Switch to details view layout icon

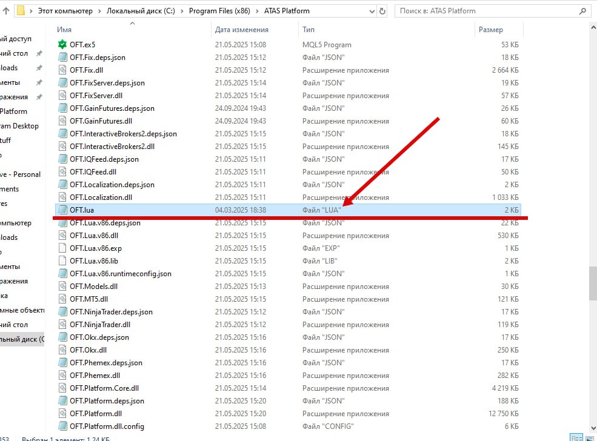[576, 437]
